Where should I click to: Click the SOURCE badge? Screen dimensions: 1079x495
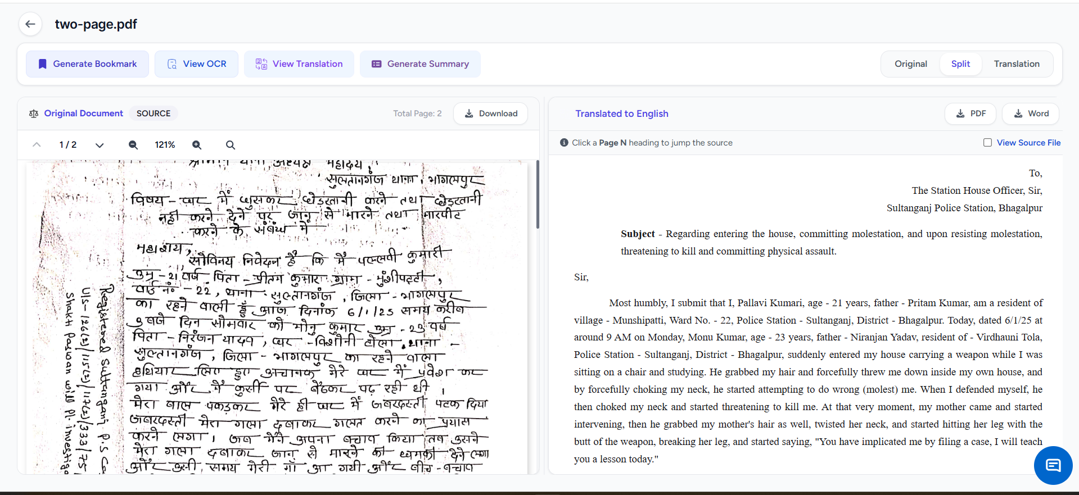coord(154,113)
